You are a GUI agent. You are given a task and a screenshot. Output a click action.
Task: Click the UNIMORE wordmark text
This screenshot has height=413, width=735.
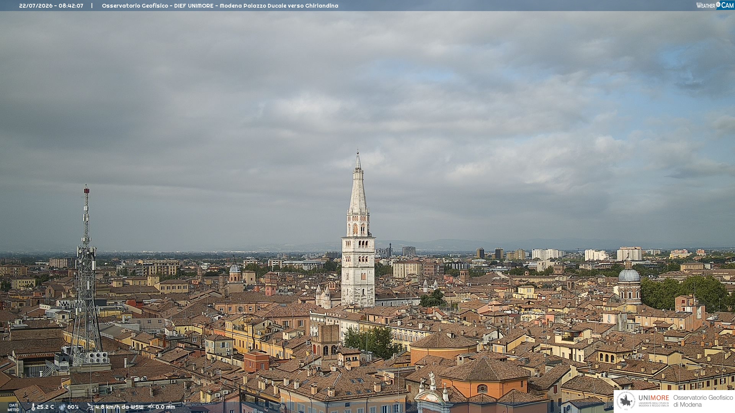(654, 398)
